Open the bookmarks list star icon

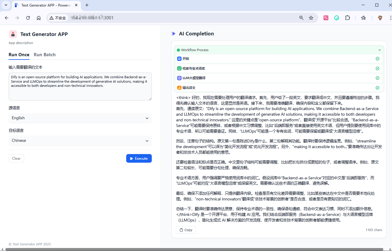pyautogui.click(x=363, y=18)
